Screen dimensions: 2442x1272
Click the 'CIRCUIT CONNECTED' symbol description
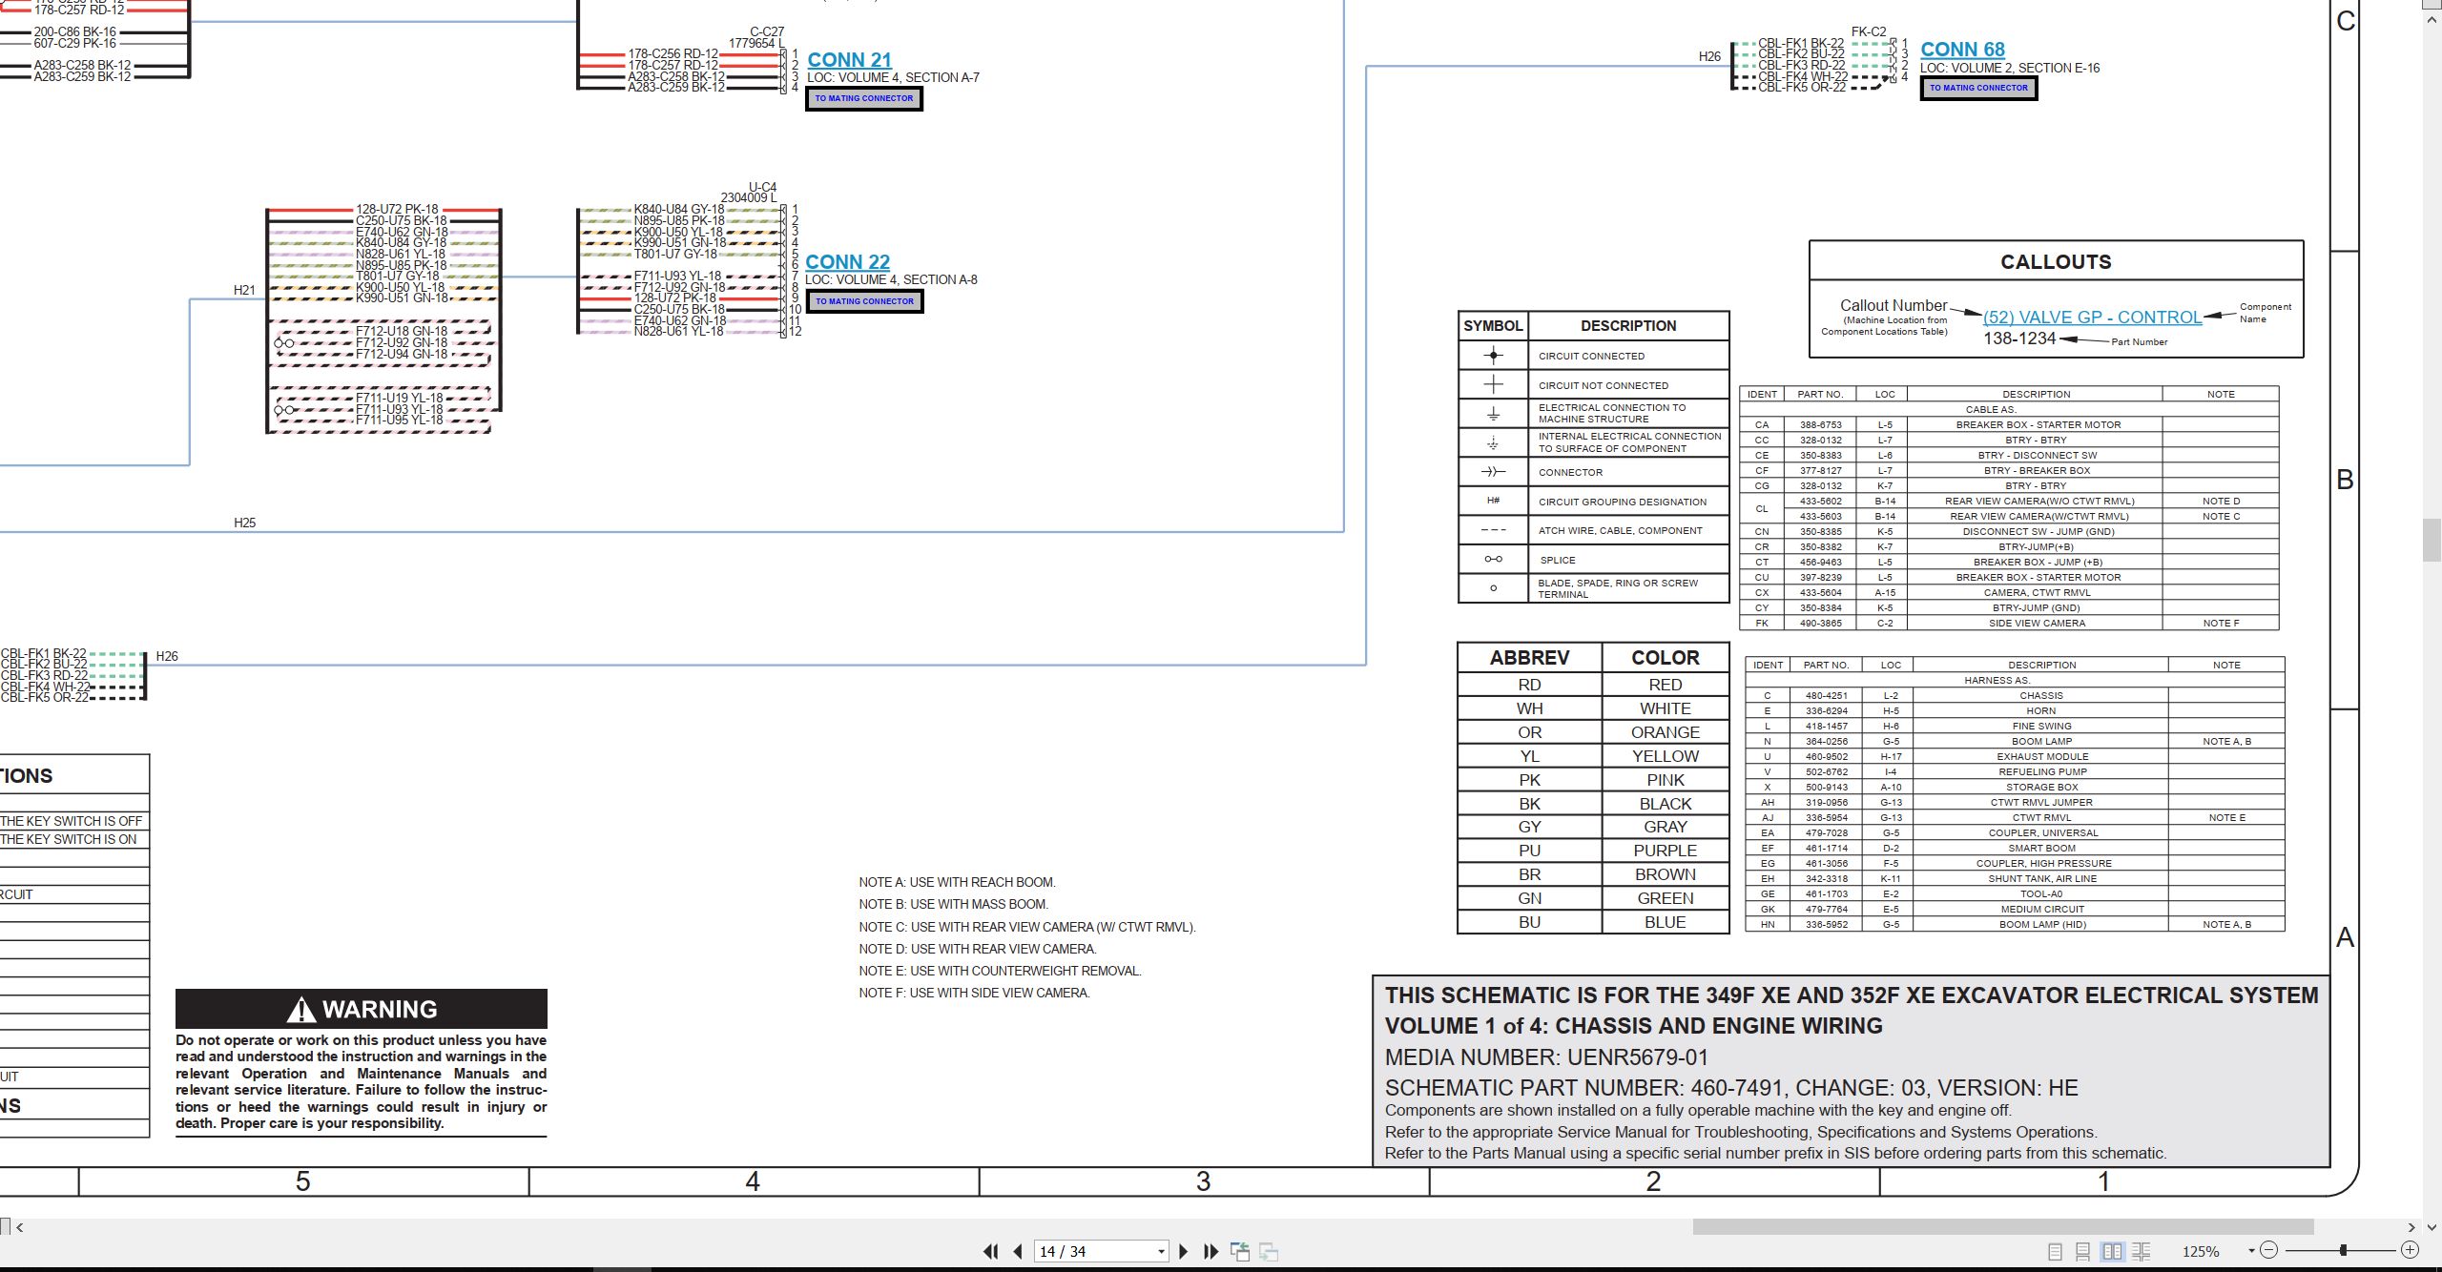[1591, 356]
